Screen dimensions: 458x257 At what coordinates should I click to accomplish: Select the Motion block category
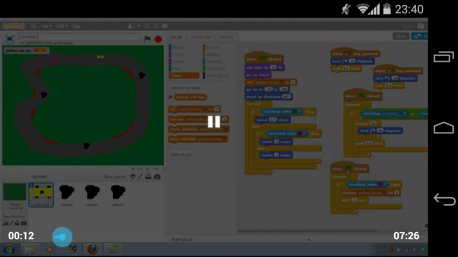coord(178,47)
